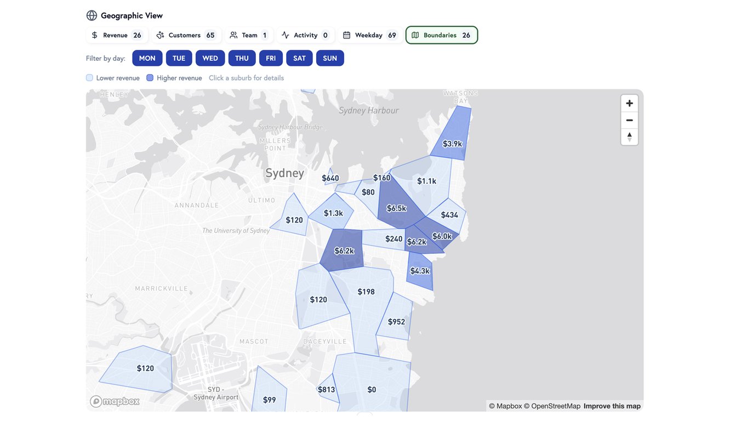Select the $6.5k suburb on the map
Image resolution: width=730 pixels, height=421 pixels.
pyautogui.click(x=396, y=207)
